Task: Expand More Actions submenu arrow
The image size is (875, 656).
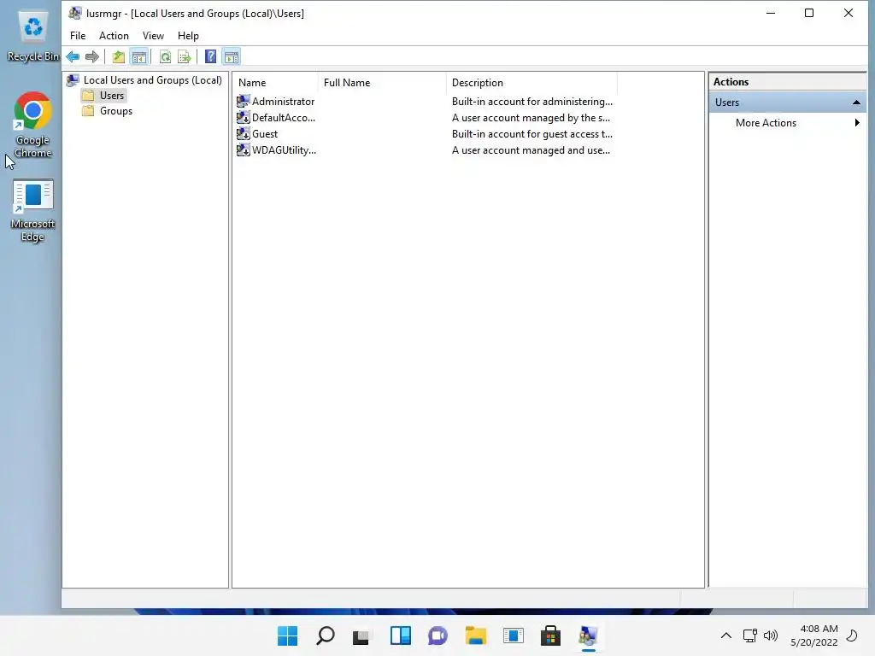Action: [857, 123]
